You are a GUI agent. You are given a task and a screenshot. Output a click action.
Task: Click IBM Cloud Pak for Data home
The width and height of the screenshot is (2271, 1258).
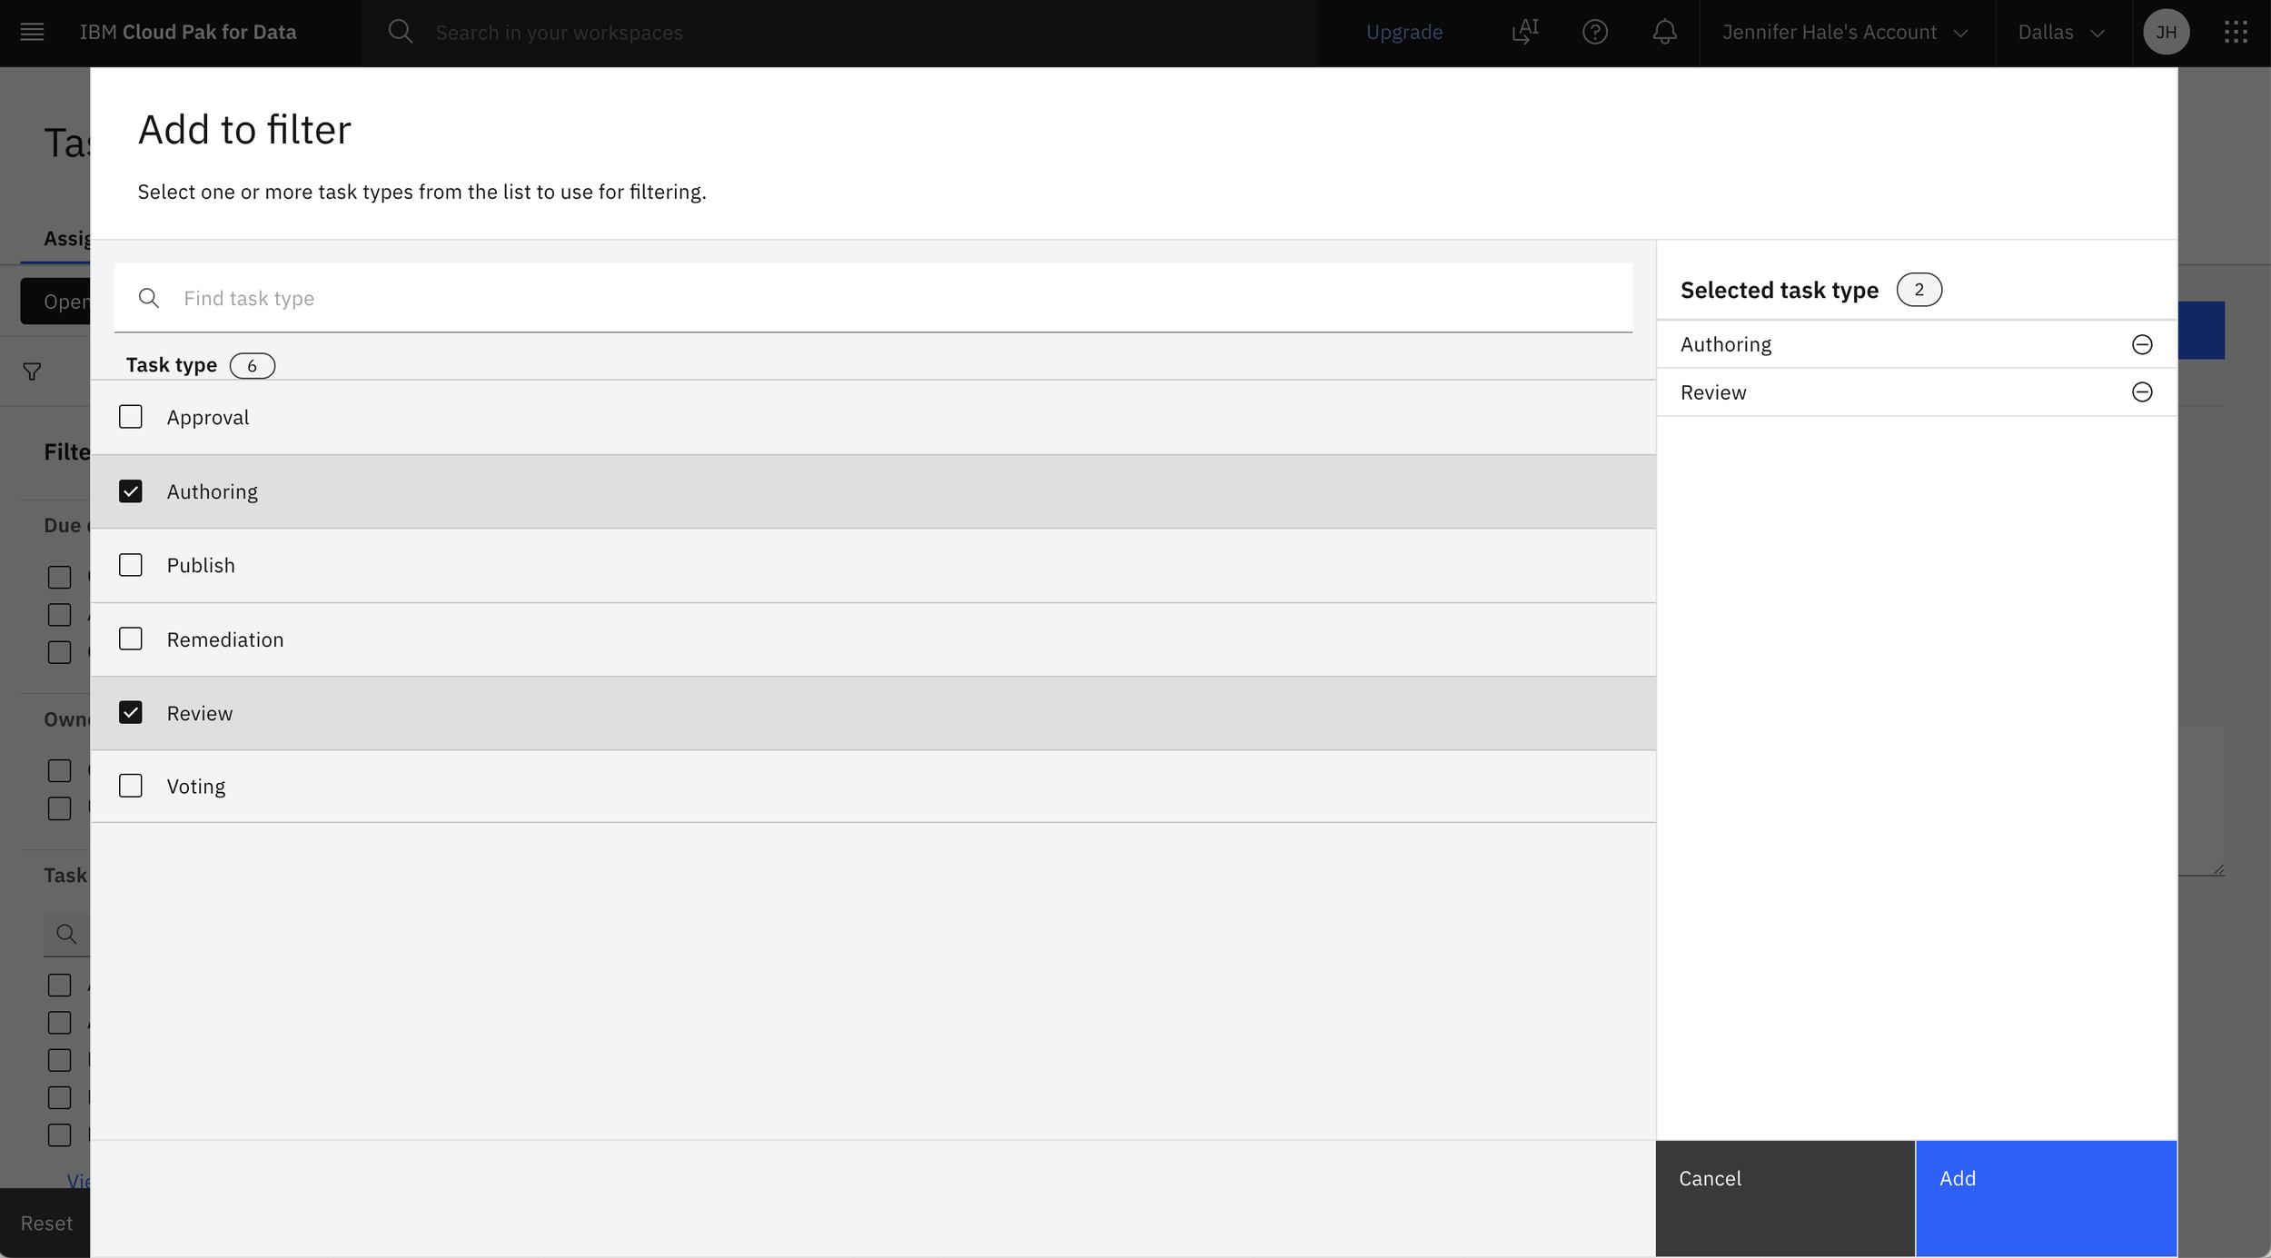pyautogui.click(x=188, y=32)
